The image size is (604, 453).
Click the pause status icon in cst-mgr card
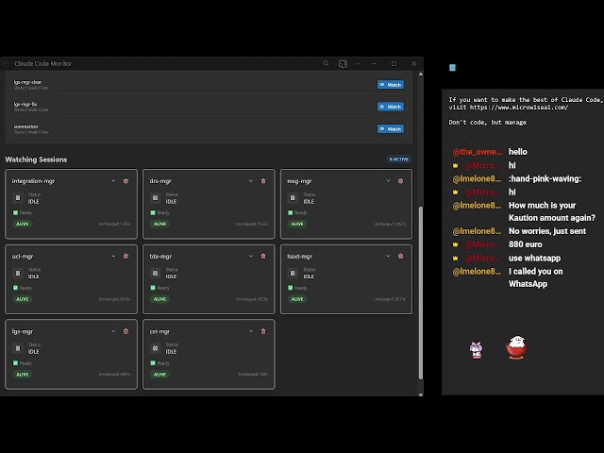pyautogui.click(x=155, y=348)
